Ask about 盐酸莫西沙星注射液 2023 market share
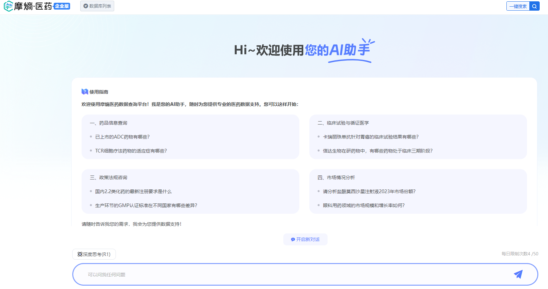 (369, 191)
